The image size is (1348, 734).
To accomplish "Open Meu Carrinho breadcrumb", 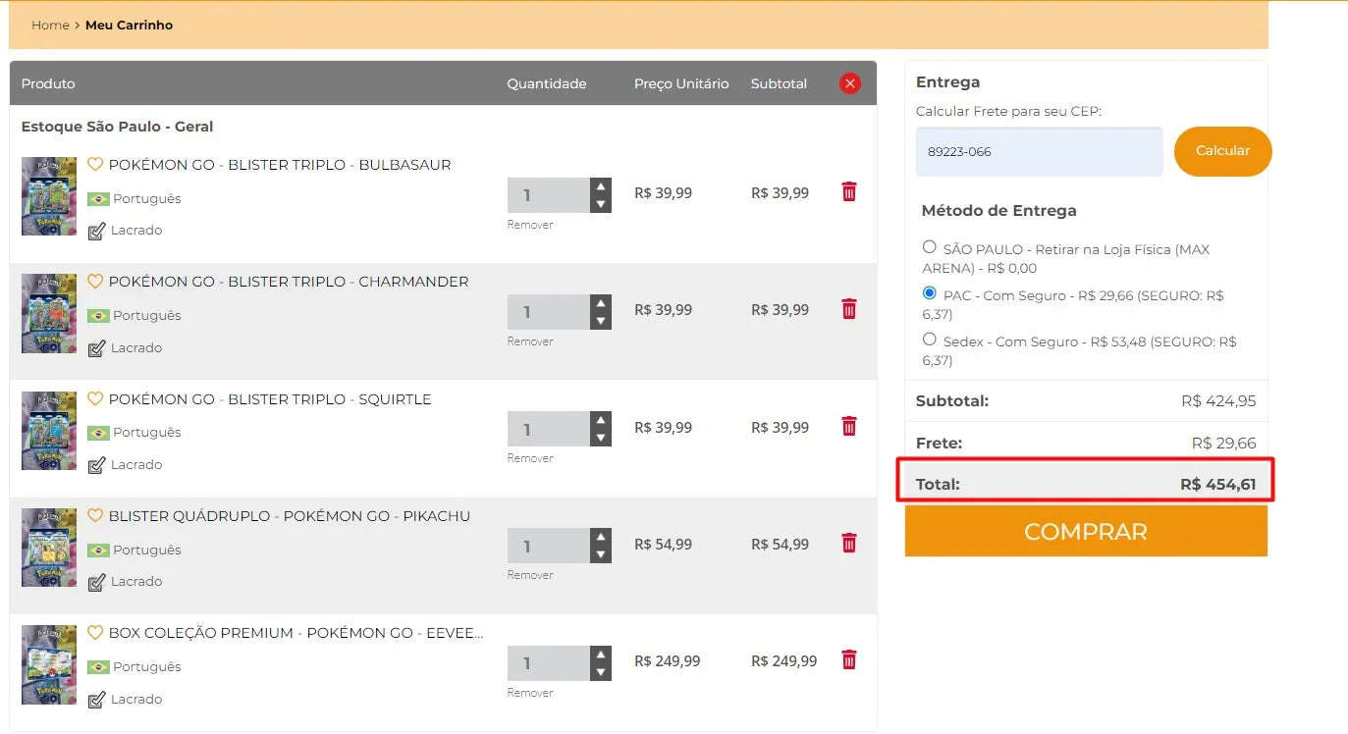I will click(129, 25).
